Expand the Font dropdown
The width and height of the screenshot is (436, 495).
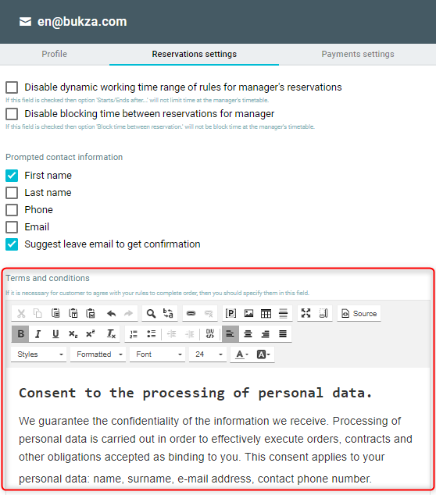(x=157, y=354)
